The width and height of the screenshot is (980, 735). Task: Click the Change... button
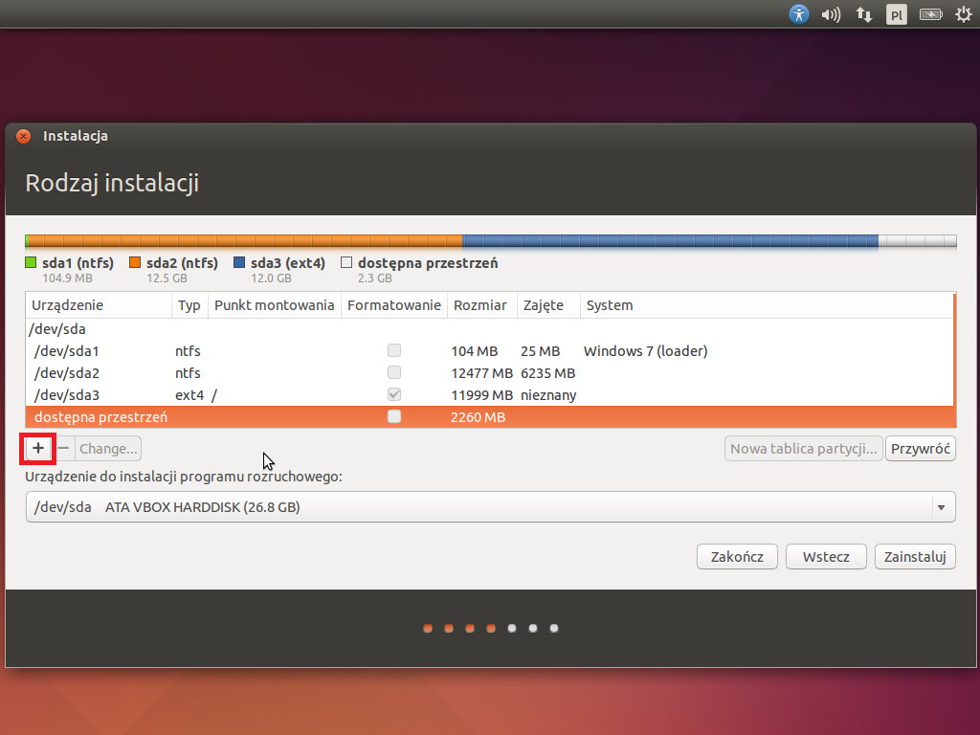point(108,448)
